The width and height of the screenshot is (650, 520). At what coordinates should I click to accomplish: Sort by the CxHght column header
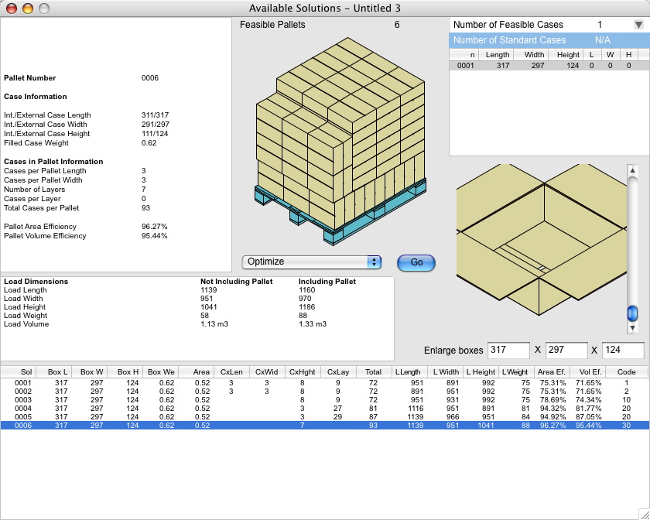coord(303,372)
